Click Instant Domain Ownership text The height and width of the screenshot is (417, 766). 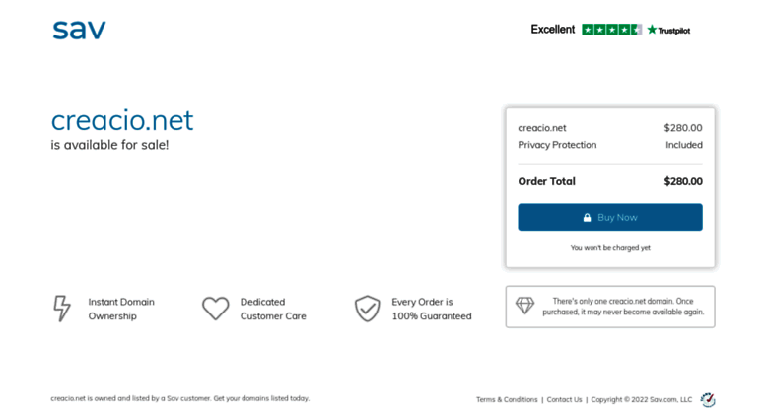point(121,310)
